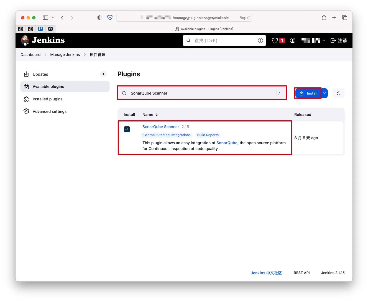Click the search help question mark icon
This screenshot has height=302, width=368.
click(260, 40)
